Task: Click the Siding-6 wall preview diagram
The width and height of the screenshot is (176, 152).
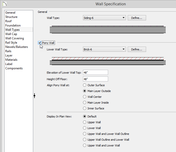Action: tap(108, 30)
